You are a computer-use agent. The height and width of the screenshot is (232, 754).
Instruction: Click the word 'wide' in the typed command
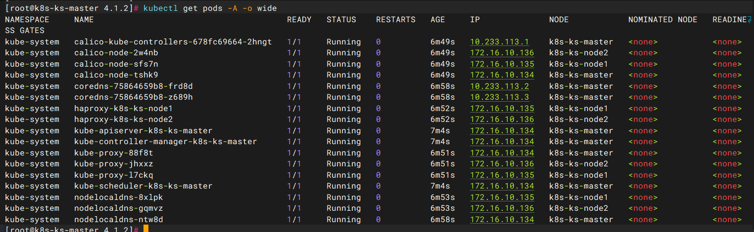click(267, 8)
